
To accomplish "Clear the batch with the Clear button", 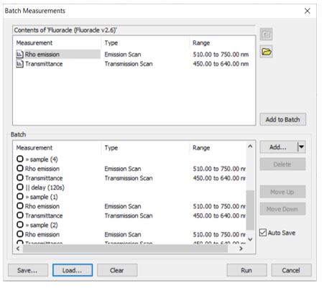I will pos(117,270).
